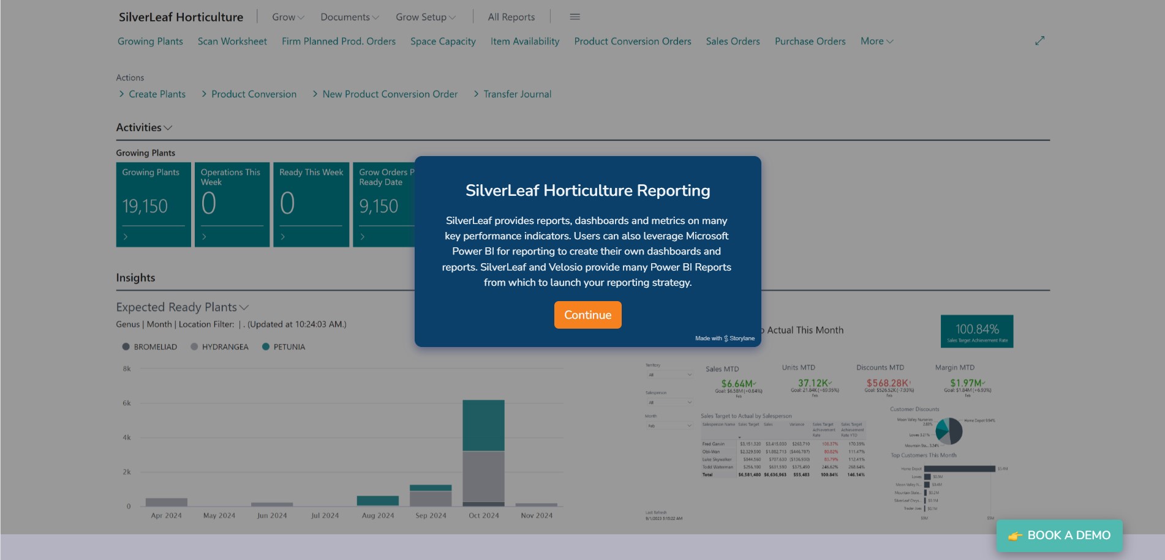Open the Item Availability page

525,41
